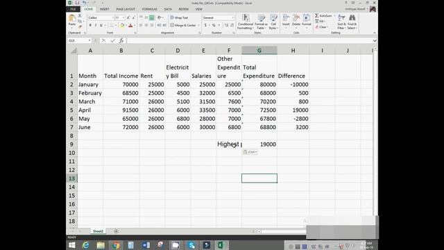Toggle Italic formatting

tap(96, 25)
